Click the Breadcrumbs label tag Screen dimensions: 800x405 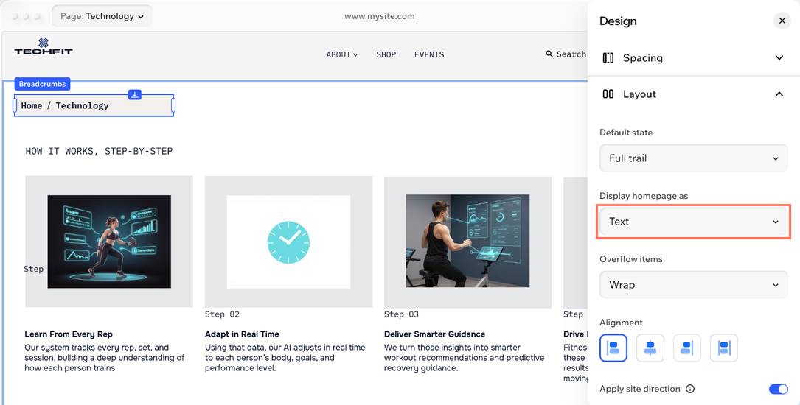click(42, 84)
